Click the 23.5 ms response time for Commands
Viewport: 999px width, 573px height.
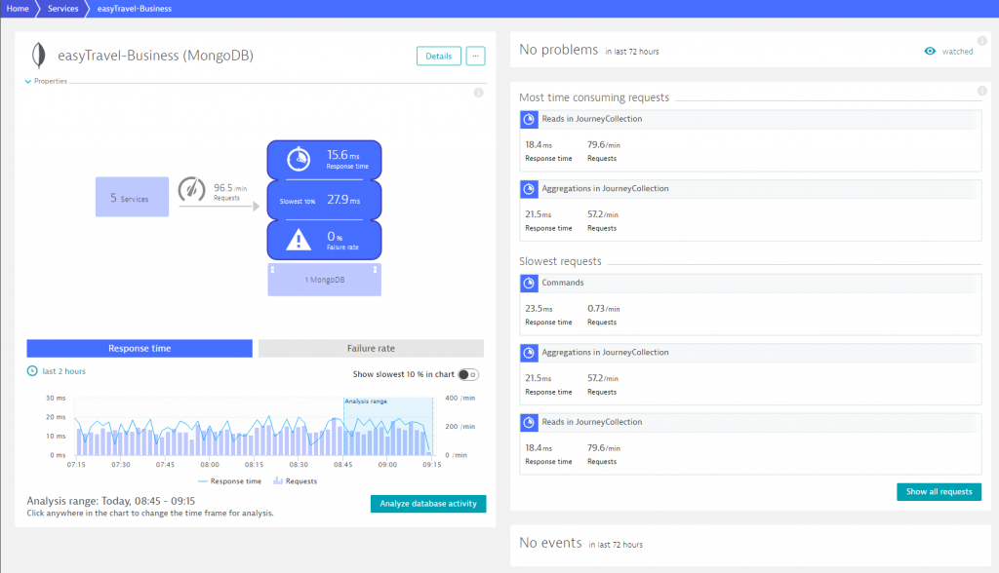(539, 309)
